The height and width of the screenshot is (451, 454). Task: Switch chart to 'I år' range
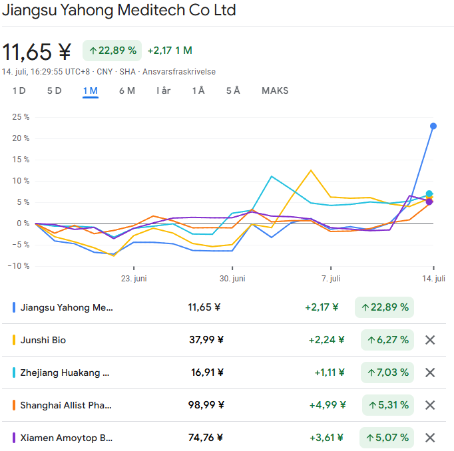tap(163, 91)
